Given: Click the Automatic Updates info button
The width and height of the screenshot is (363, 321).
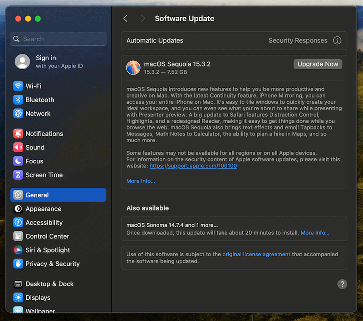Looking at the screenshot, I should click(x=337, y=40).
